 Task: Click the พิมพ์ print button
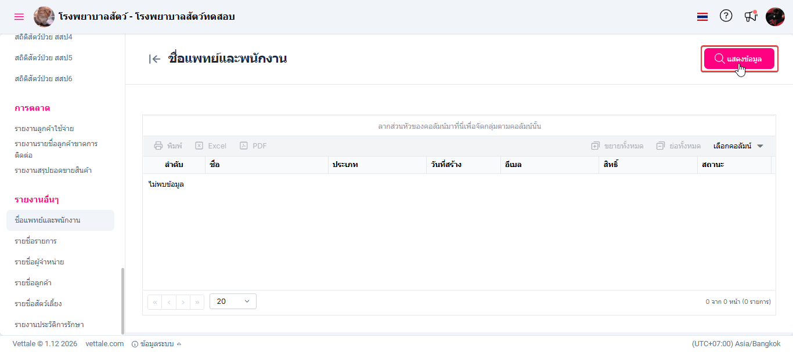[x=168, y=146]
